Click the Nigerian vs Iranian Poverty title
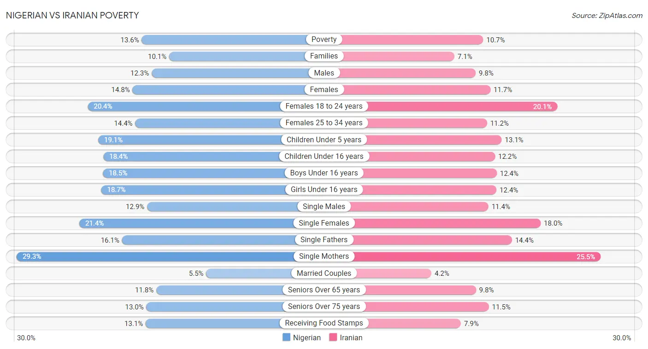This screenshot has width=648, height=349. pos(72,15)
